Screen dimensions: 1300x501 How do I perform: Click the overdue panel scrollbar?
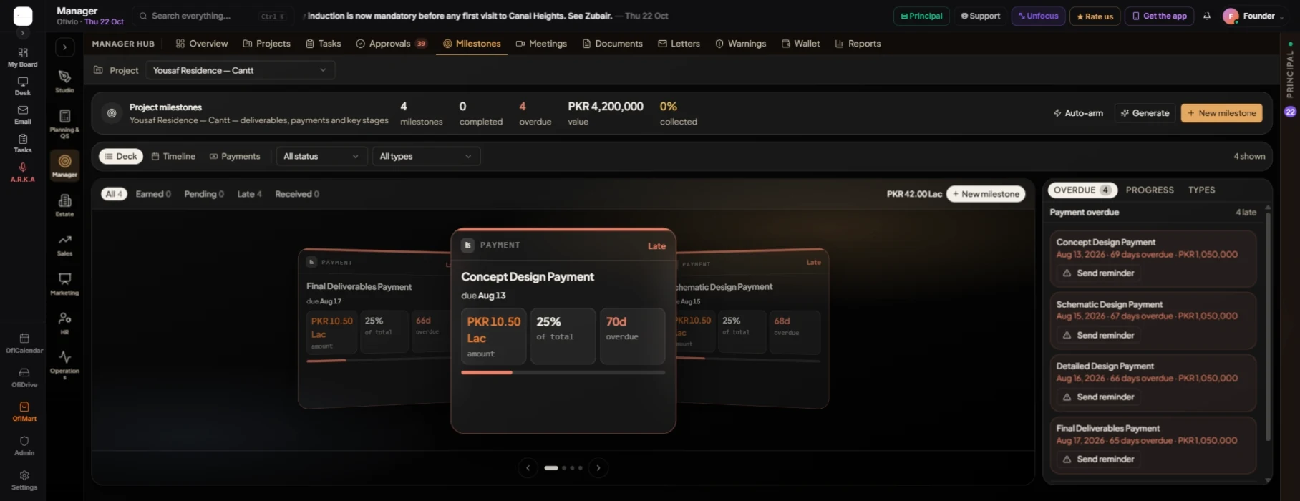[x=1268, y=326]
